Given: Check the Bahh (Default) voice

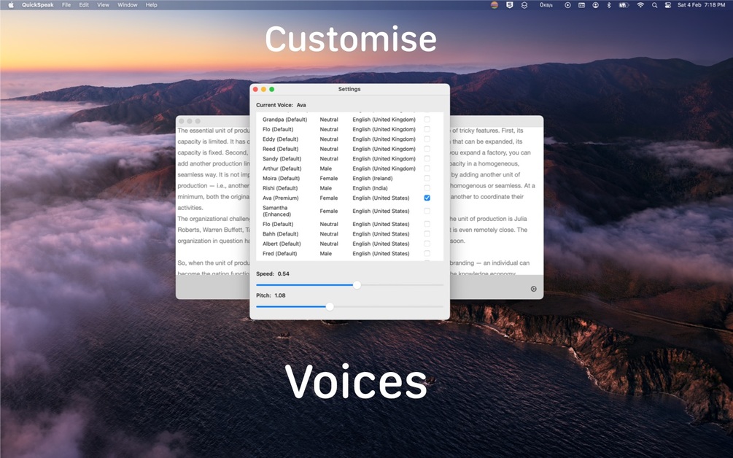Looking at the screenshot, I should pos(427,233).
